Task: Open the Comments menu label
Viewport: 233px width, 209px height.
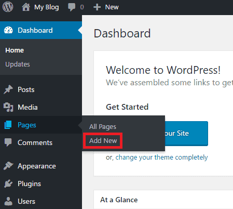Action: click(x=35, y=142)
